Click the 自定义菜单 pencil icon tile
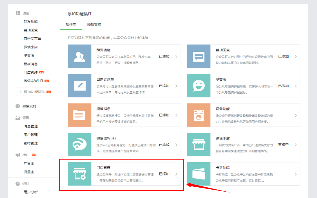This screenshot has height=198, width=317. 80,86
